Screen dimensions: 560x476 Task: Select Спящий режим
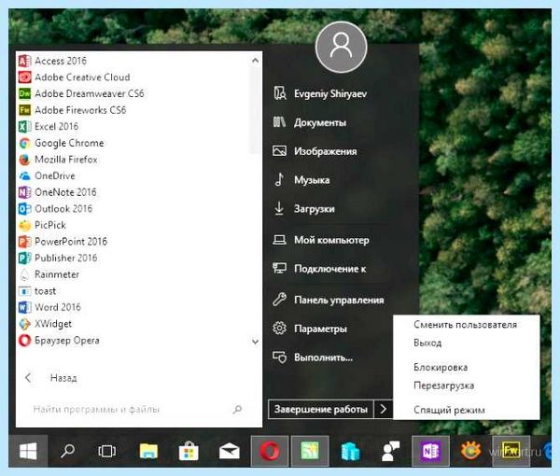(x=449, y=410)
